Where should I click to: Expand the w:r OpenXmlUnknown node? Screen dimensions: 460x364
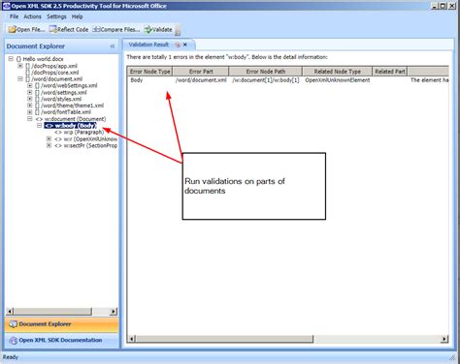49,138
